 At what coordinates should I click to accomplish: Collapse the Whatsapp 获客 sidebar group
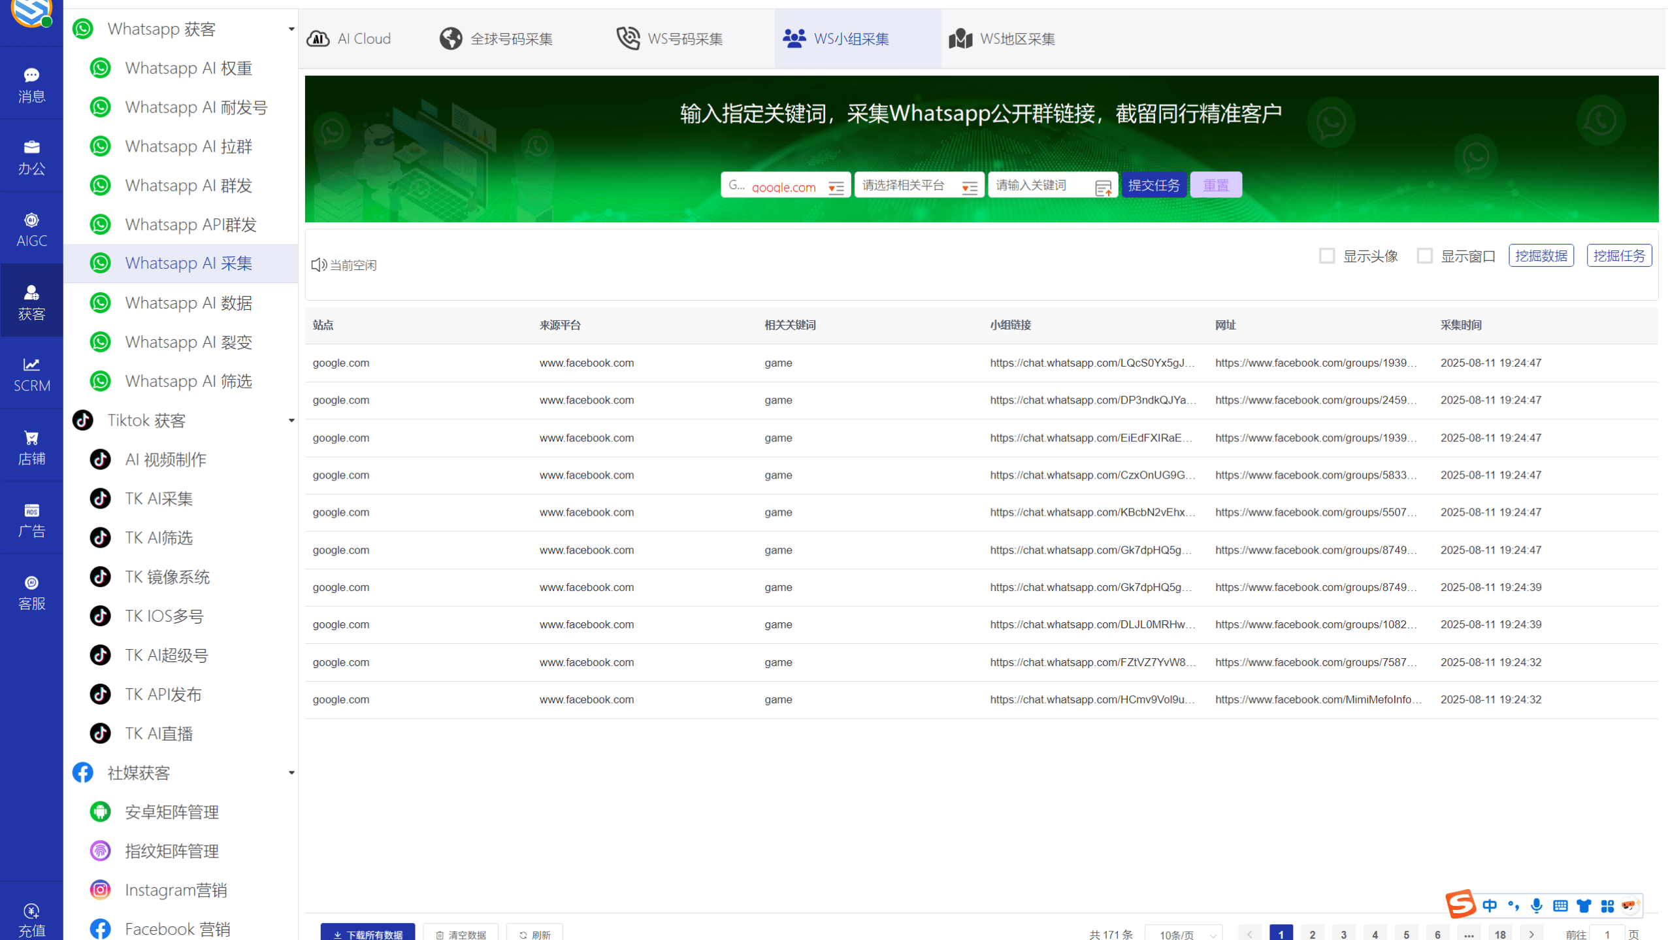point(291,29)
